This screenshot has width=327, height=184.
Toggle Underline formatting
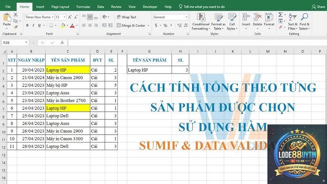(39, 25)
